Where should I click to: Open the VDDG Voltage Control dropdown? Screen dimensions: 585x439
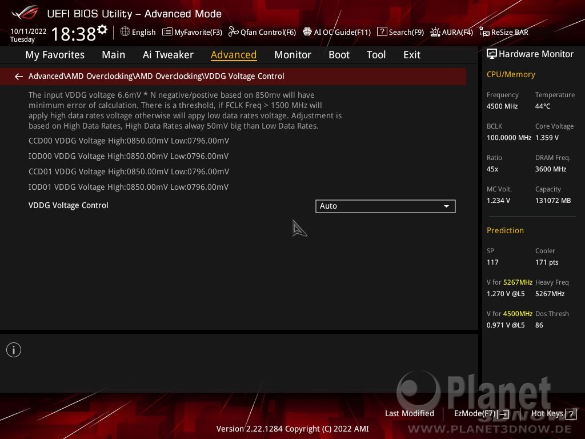coord(386,206)
